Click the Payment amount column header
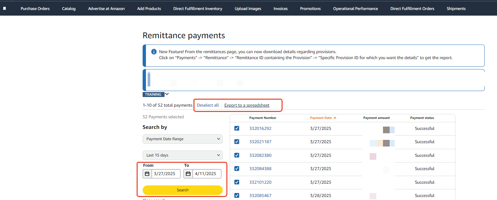The height and width of the screenshot is (200, 497). coord(376,118)
